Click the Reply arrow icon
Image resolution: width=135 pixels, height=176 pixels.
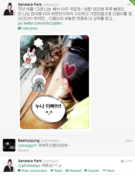coord(52,171)
